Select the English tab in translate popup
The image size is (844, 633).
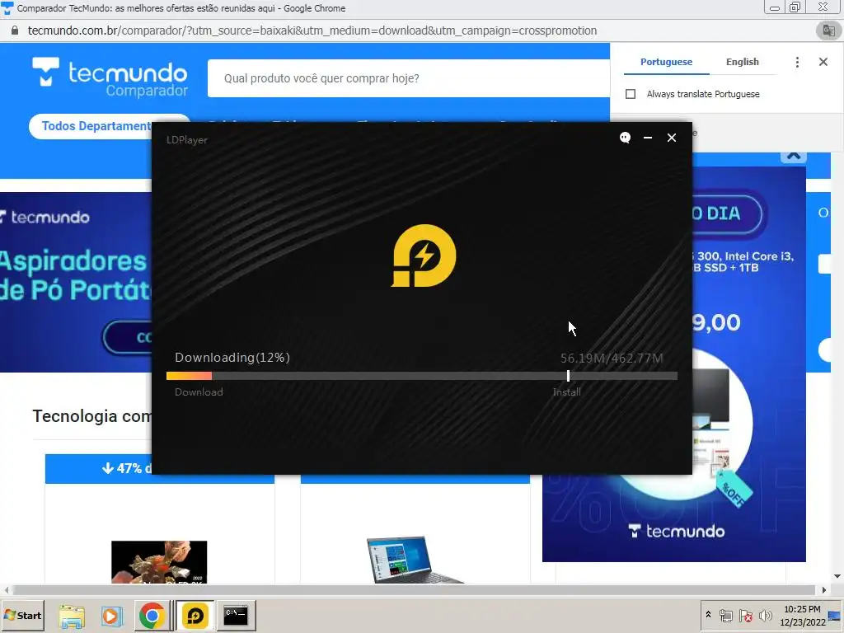pos(743,62)
